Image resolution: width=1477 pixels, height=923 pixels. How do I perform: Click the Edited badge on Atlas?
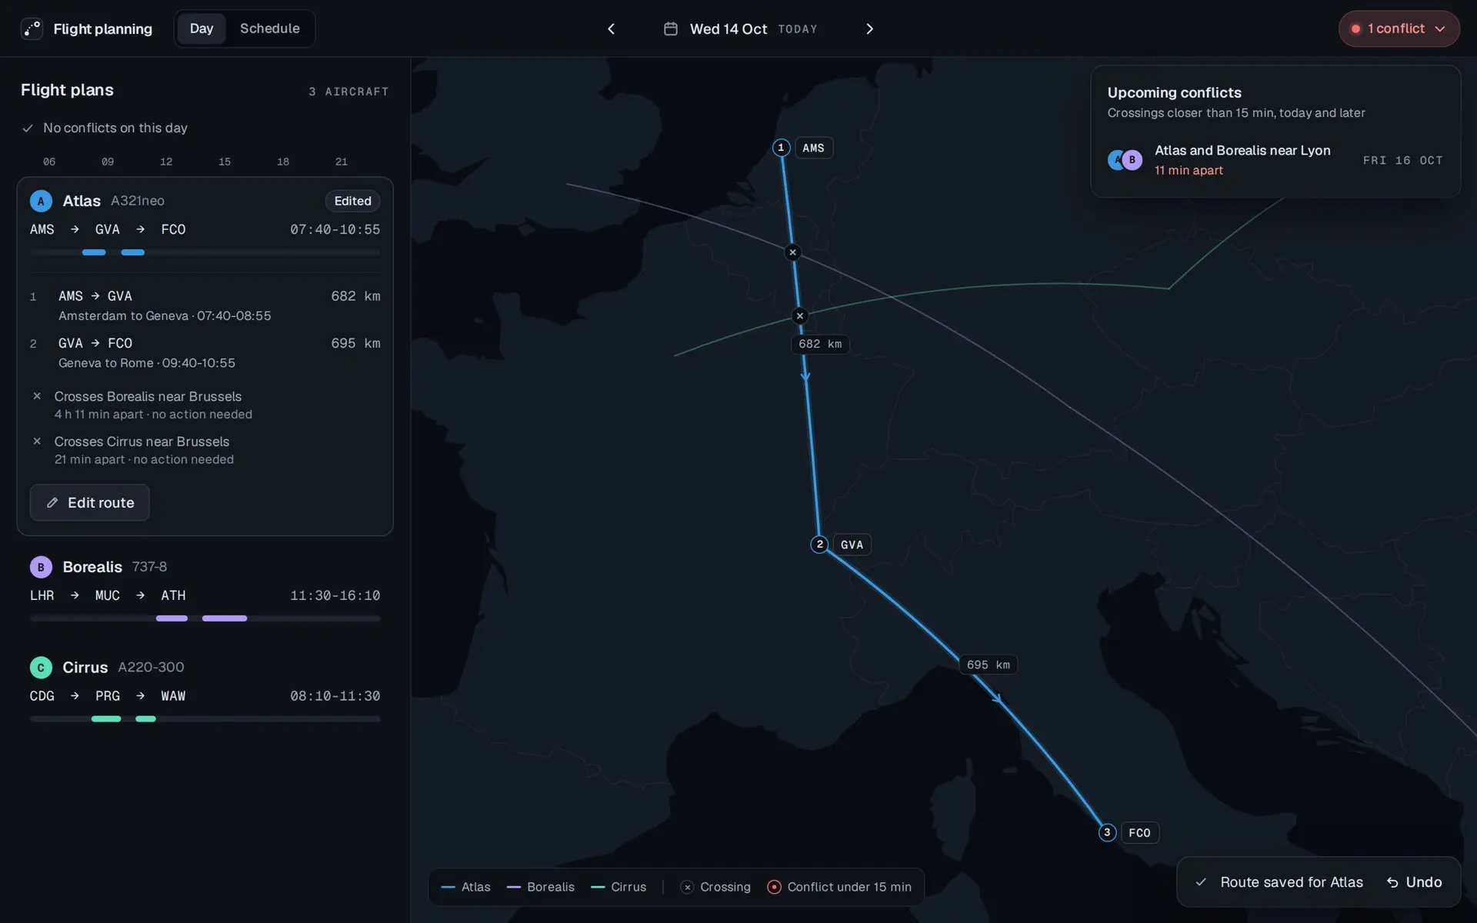pos(352,201)
